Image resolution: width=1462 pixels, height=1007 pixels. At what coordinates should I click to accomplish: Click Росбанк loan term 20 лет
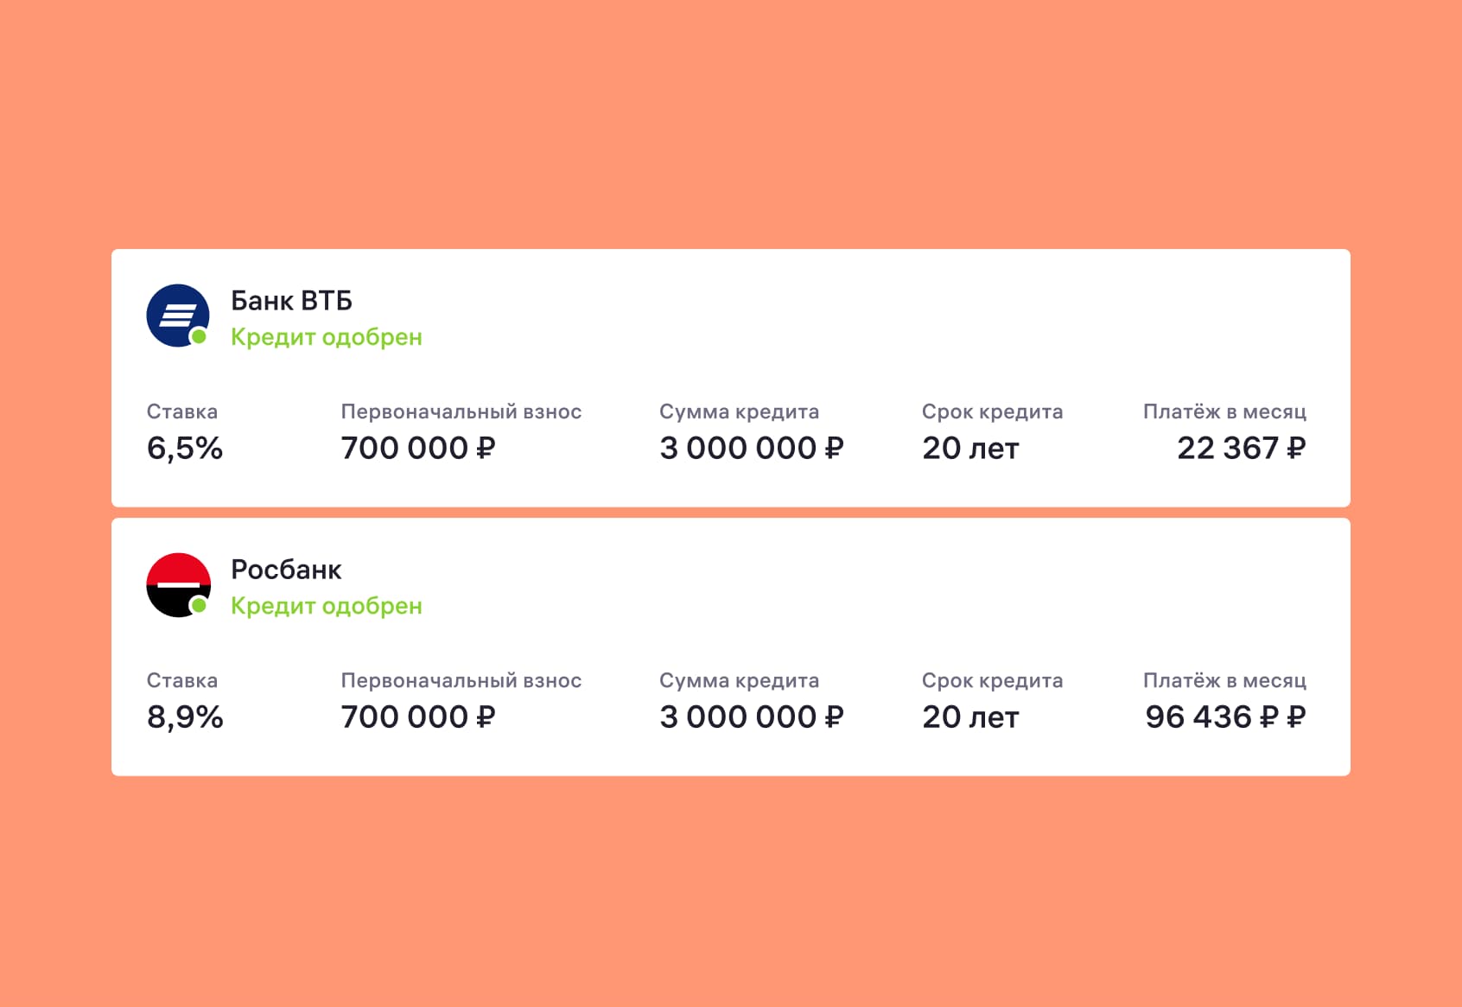[970, 717]
